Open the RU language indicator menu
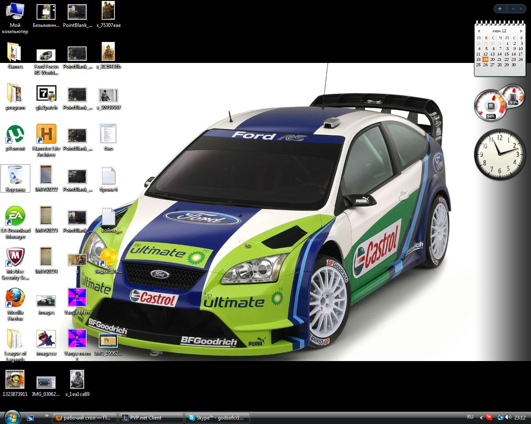Viewport: 531px width, 424px height. [470, 417]
